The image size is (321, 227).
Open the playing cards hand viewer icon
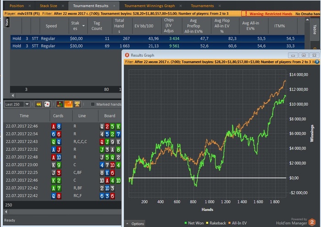47,104
